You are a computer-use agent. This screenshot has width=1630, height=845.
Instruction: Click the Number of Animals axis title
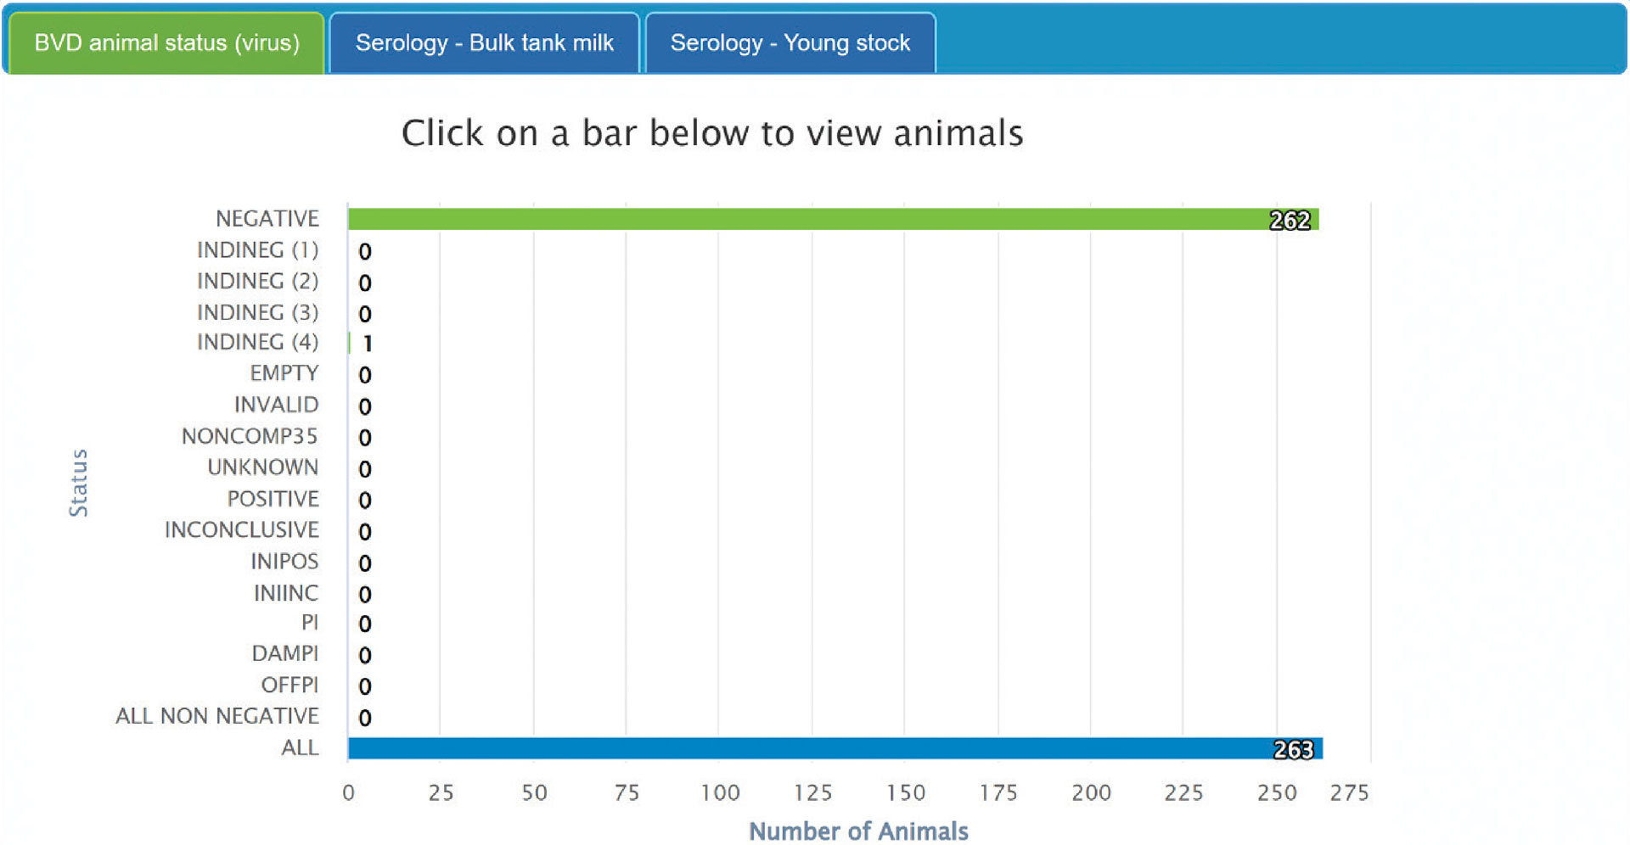click(858, 831)
